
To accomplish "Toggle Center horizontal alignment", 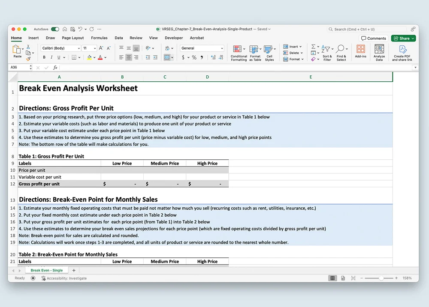I will pyautogui.click(x=129, y=57).
